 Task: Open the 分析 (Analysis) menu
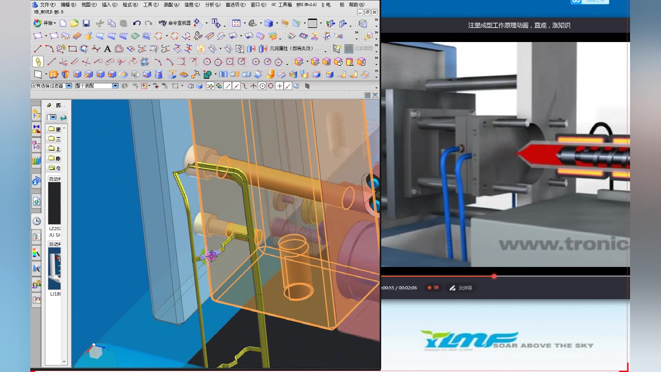click(x=212, y=4)
